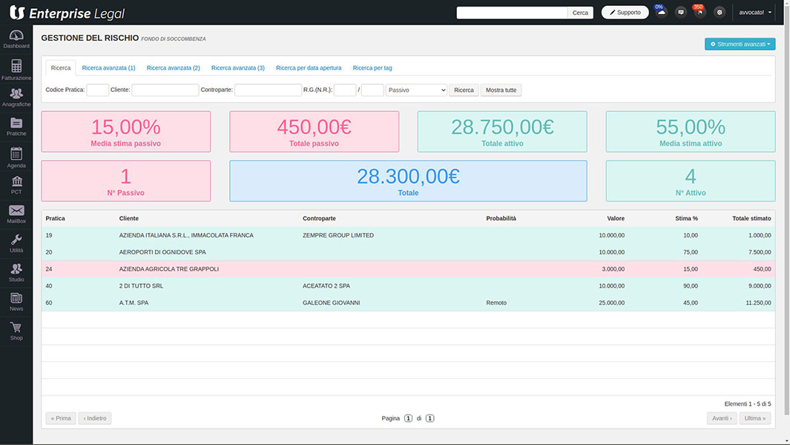Click the N° Passivo card
The width and height of the screenshot is (790, 445).
pyautogui.click(x=126, y=181)
